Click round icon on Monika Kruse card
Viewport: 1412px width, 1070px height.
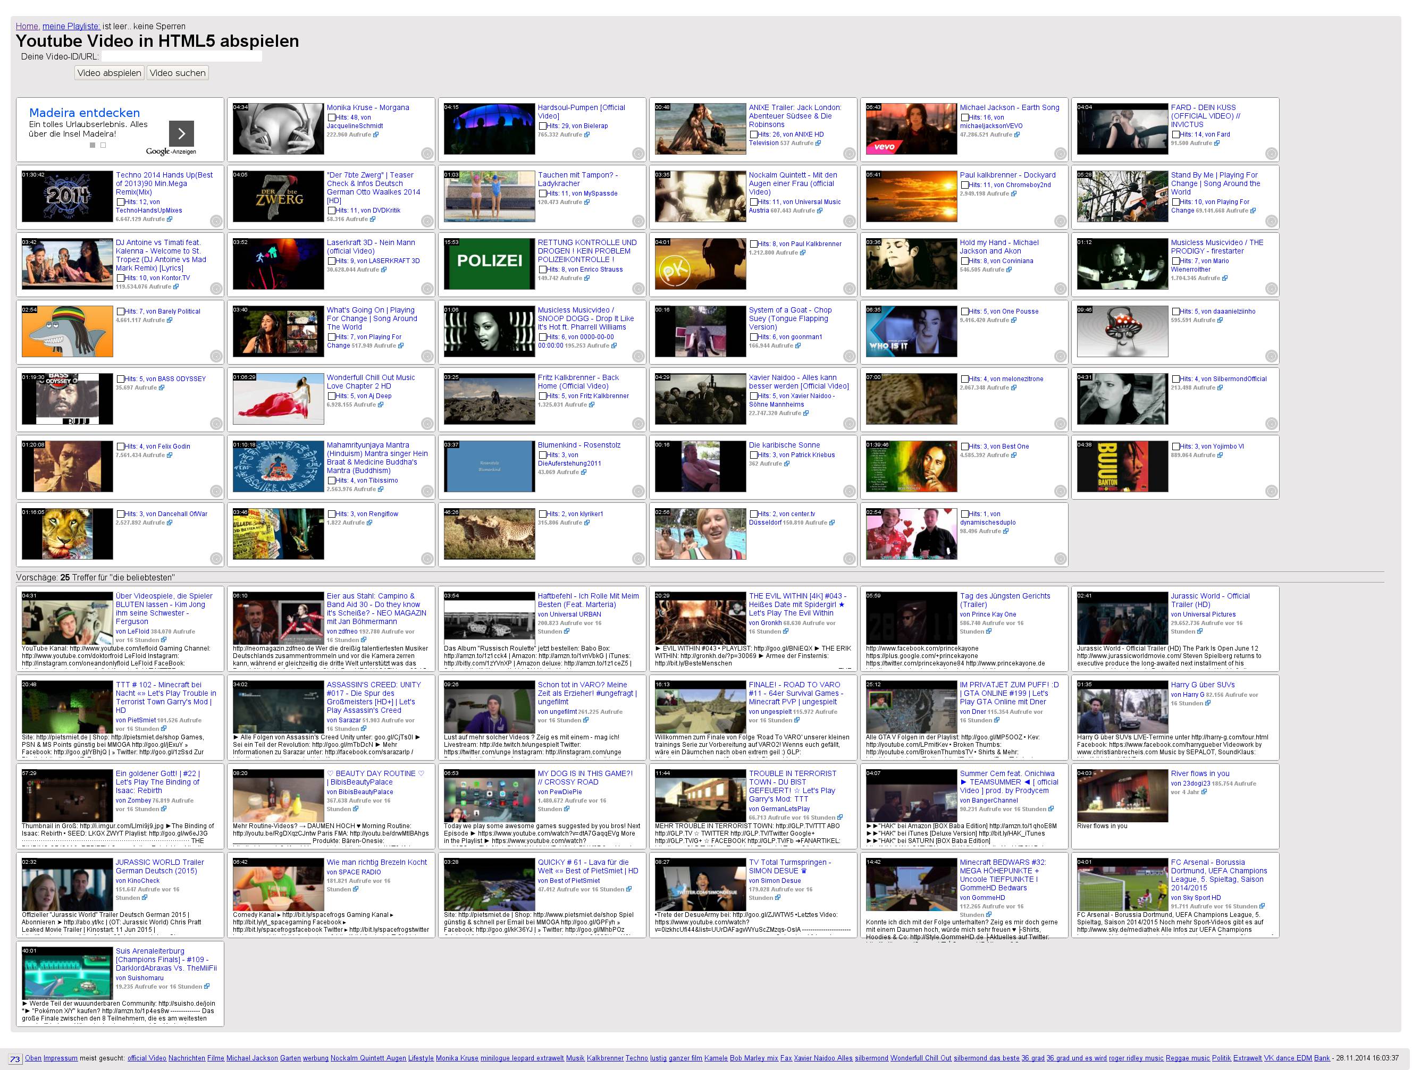coord(427,154)
